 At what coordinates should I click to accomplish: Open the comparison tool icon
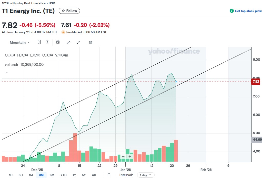(x=39, y=42)
